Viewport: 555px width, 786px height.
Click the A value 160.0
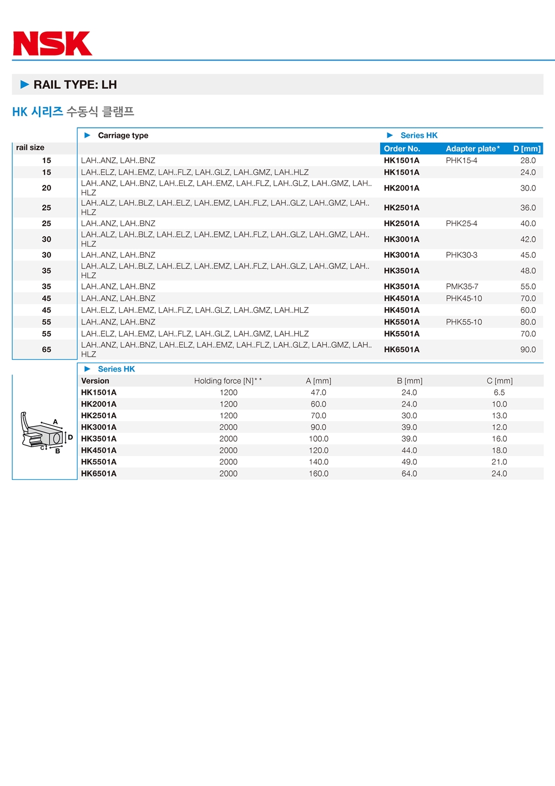click(x=319, y=474)
